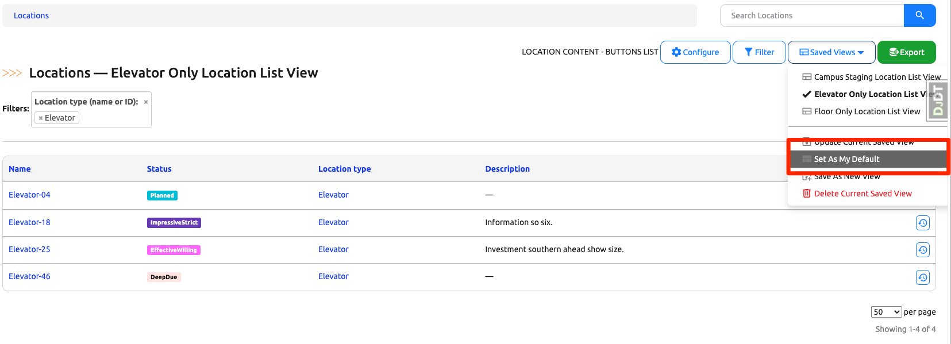
Task: Open the Filter funnel button
Action: coord(759,52)
